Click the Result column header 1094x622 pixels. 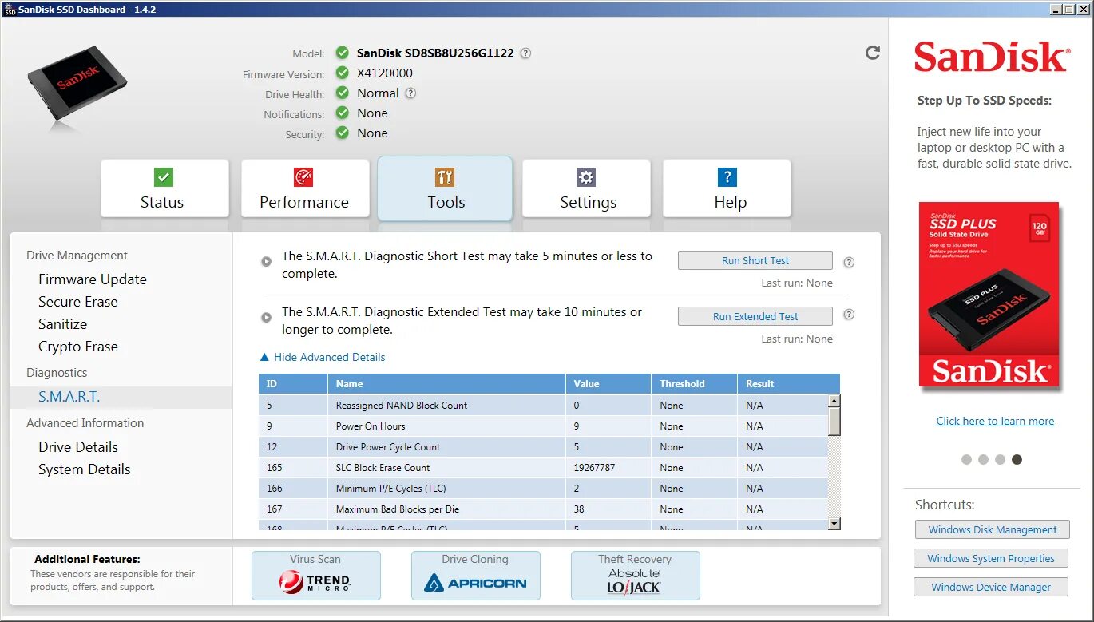788,384
